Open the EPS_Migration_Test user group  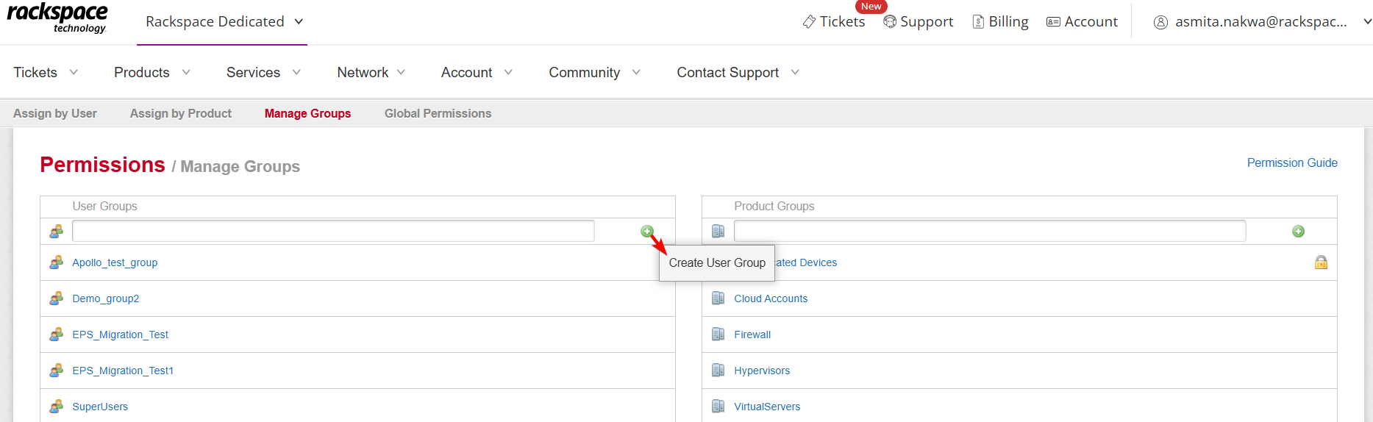pos(120,335)
